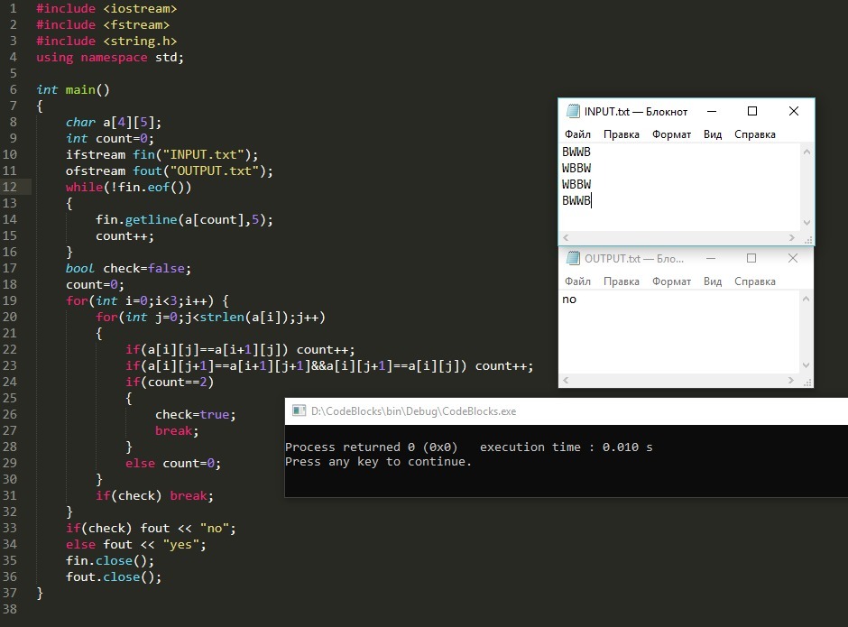
Task: Maximize the OUTPUT.txt Notepad window
Action: click(751, 258)
